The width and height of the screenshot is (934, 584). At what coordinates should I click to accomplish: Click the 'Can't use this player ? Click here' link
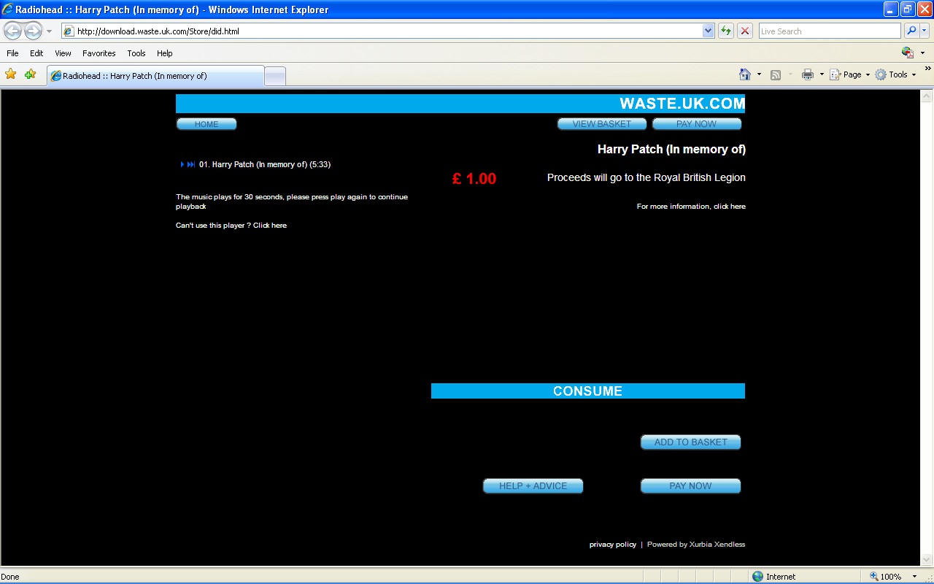231,226
